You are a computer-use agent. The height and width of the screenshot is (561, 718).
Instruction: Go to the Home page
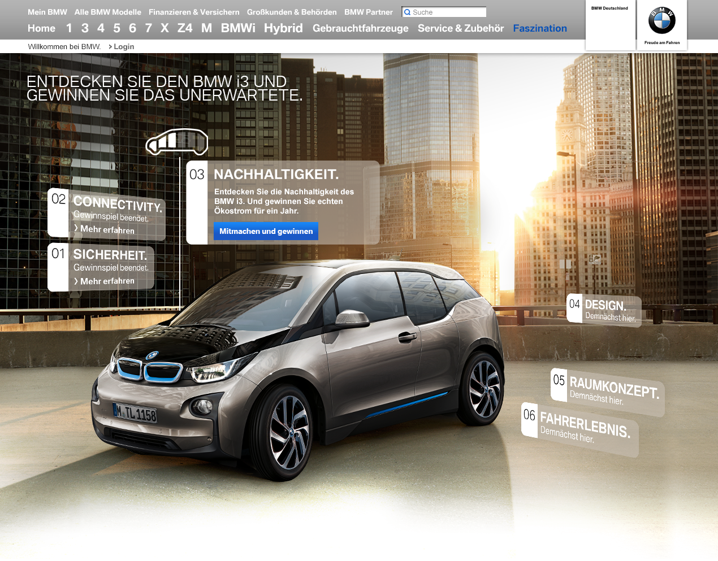coord(42,28)
